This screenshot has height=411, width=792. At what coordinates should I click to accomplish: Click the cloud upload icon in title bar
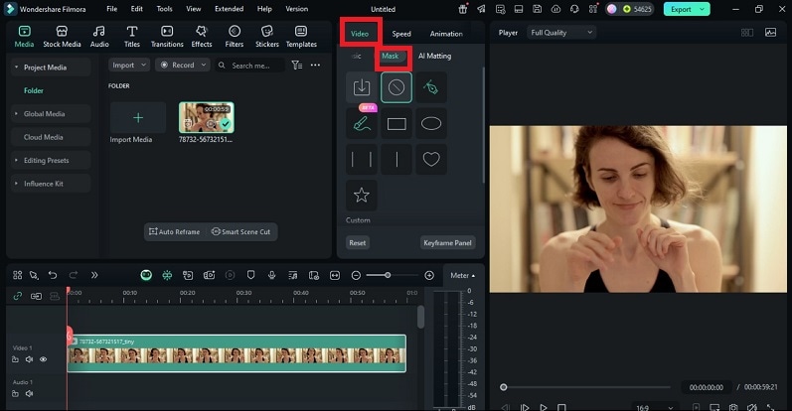pyautogui.click(x=555, y=9)
